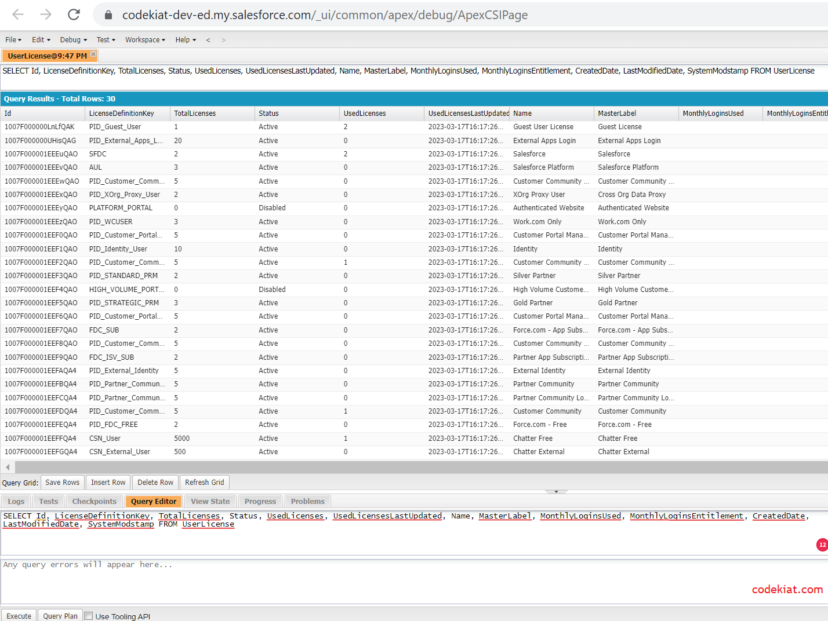
Task: Sort by the Name column header
Action: pyautogui.click(x=551, y=114)
